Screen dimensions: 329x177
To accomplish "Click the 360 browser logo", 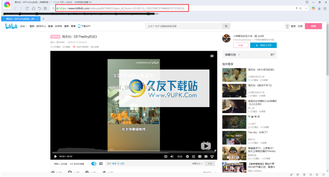I will (x=7, y=5).
